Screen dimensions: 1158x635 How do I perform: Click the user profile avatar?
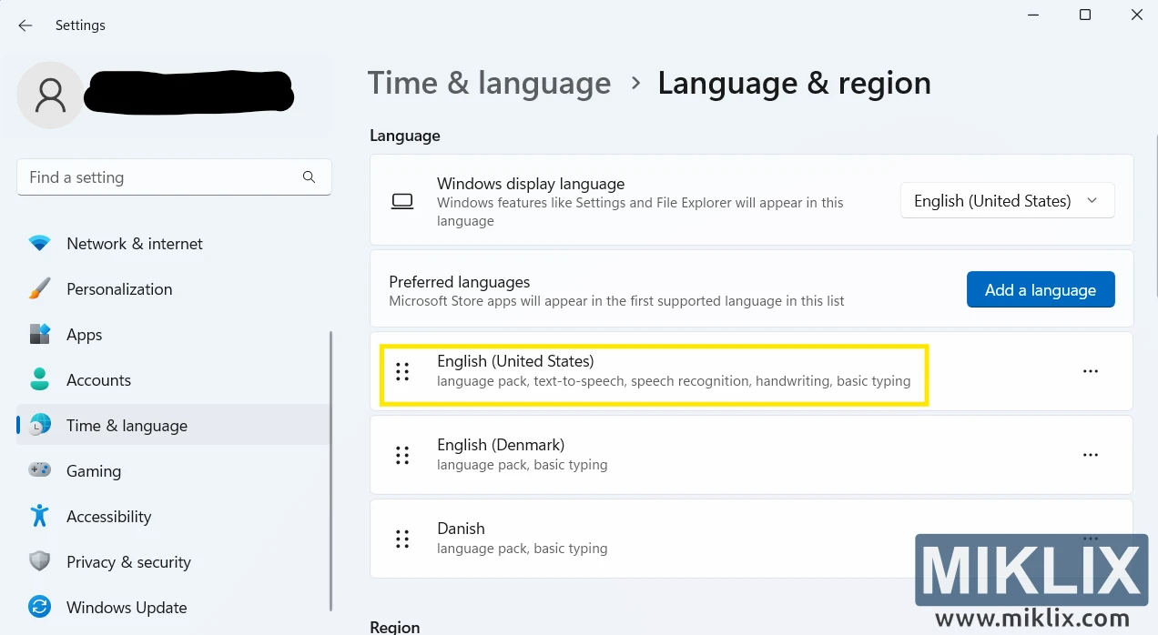tap(50, 95)
